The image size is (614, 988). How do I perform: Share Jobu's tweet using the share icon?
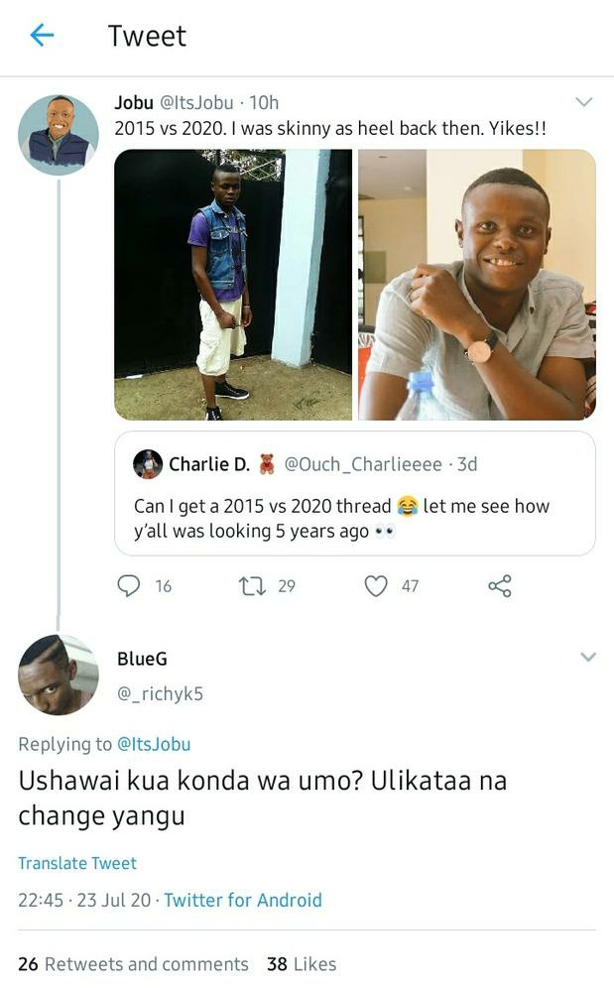[x=500, y=586]
